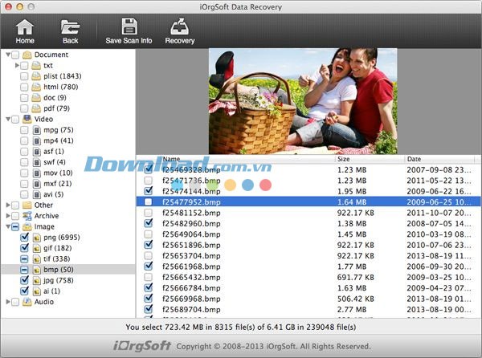
Task: Select the gif file type icon
Action: [37, 248]
